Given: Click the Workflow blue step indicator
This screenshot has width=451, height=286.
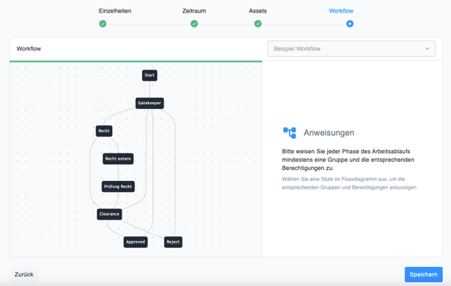Looking at the screenshot, I should 350,24.
